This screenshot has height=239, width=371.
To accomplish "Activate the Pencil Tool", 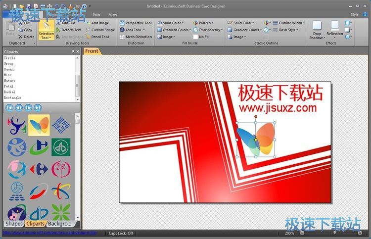I will (97, 37).
